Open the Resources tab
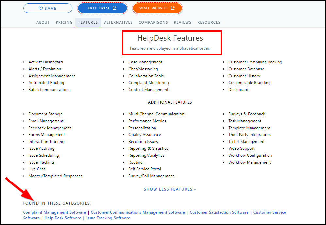The height and width of the screenshot is (225, 326). pos(209,22)
